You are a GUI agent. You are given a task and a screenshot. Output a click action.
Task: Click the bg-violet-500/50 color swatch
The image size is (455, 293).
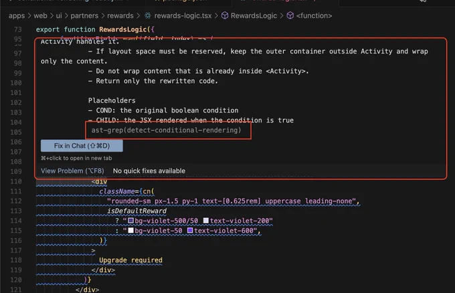pos(131,221)
